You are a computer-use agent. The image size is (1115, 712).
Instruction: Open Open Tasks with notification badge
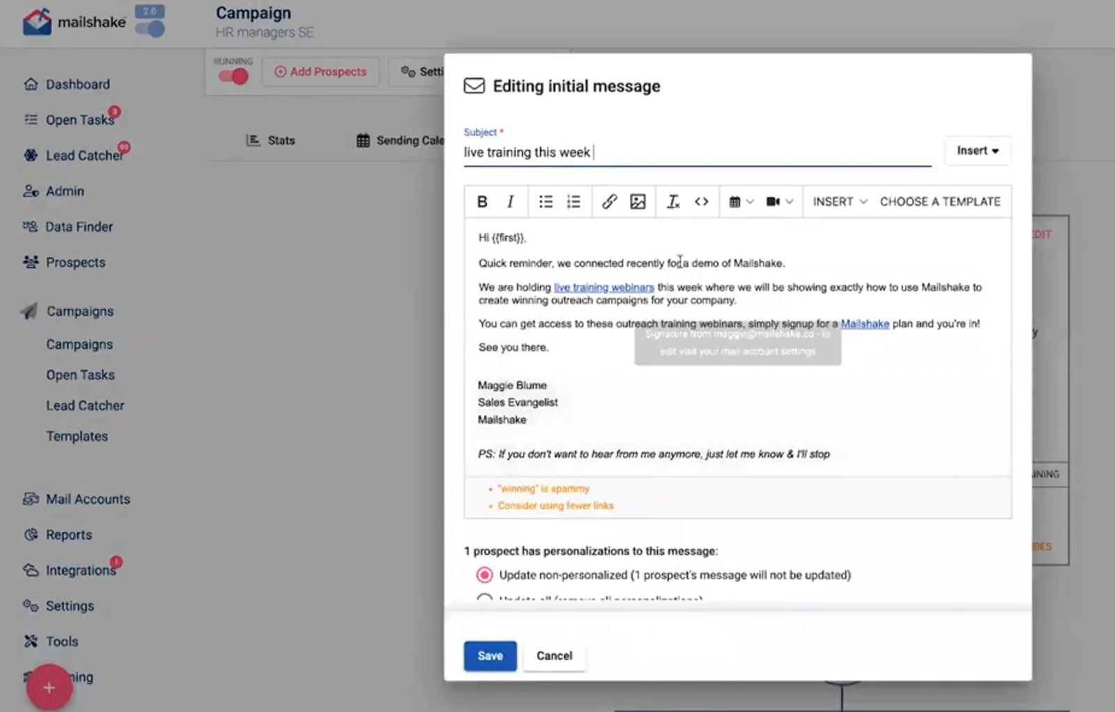80,120
